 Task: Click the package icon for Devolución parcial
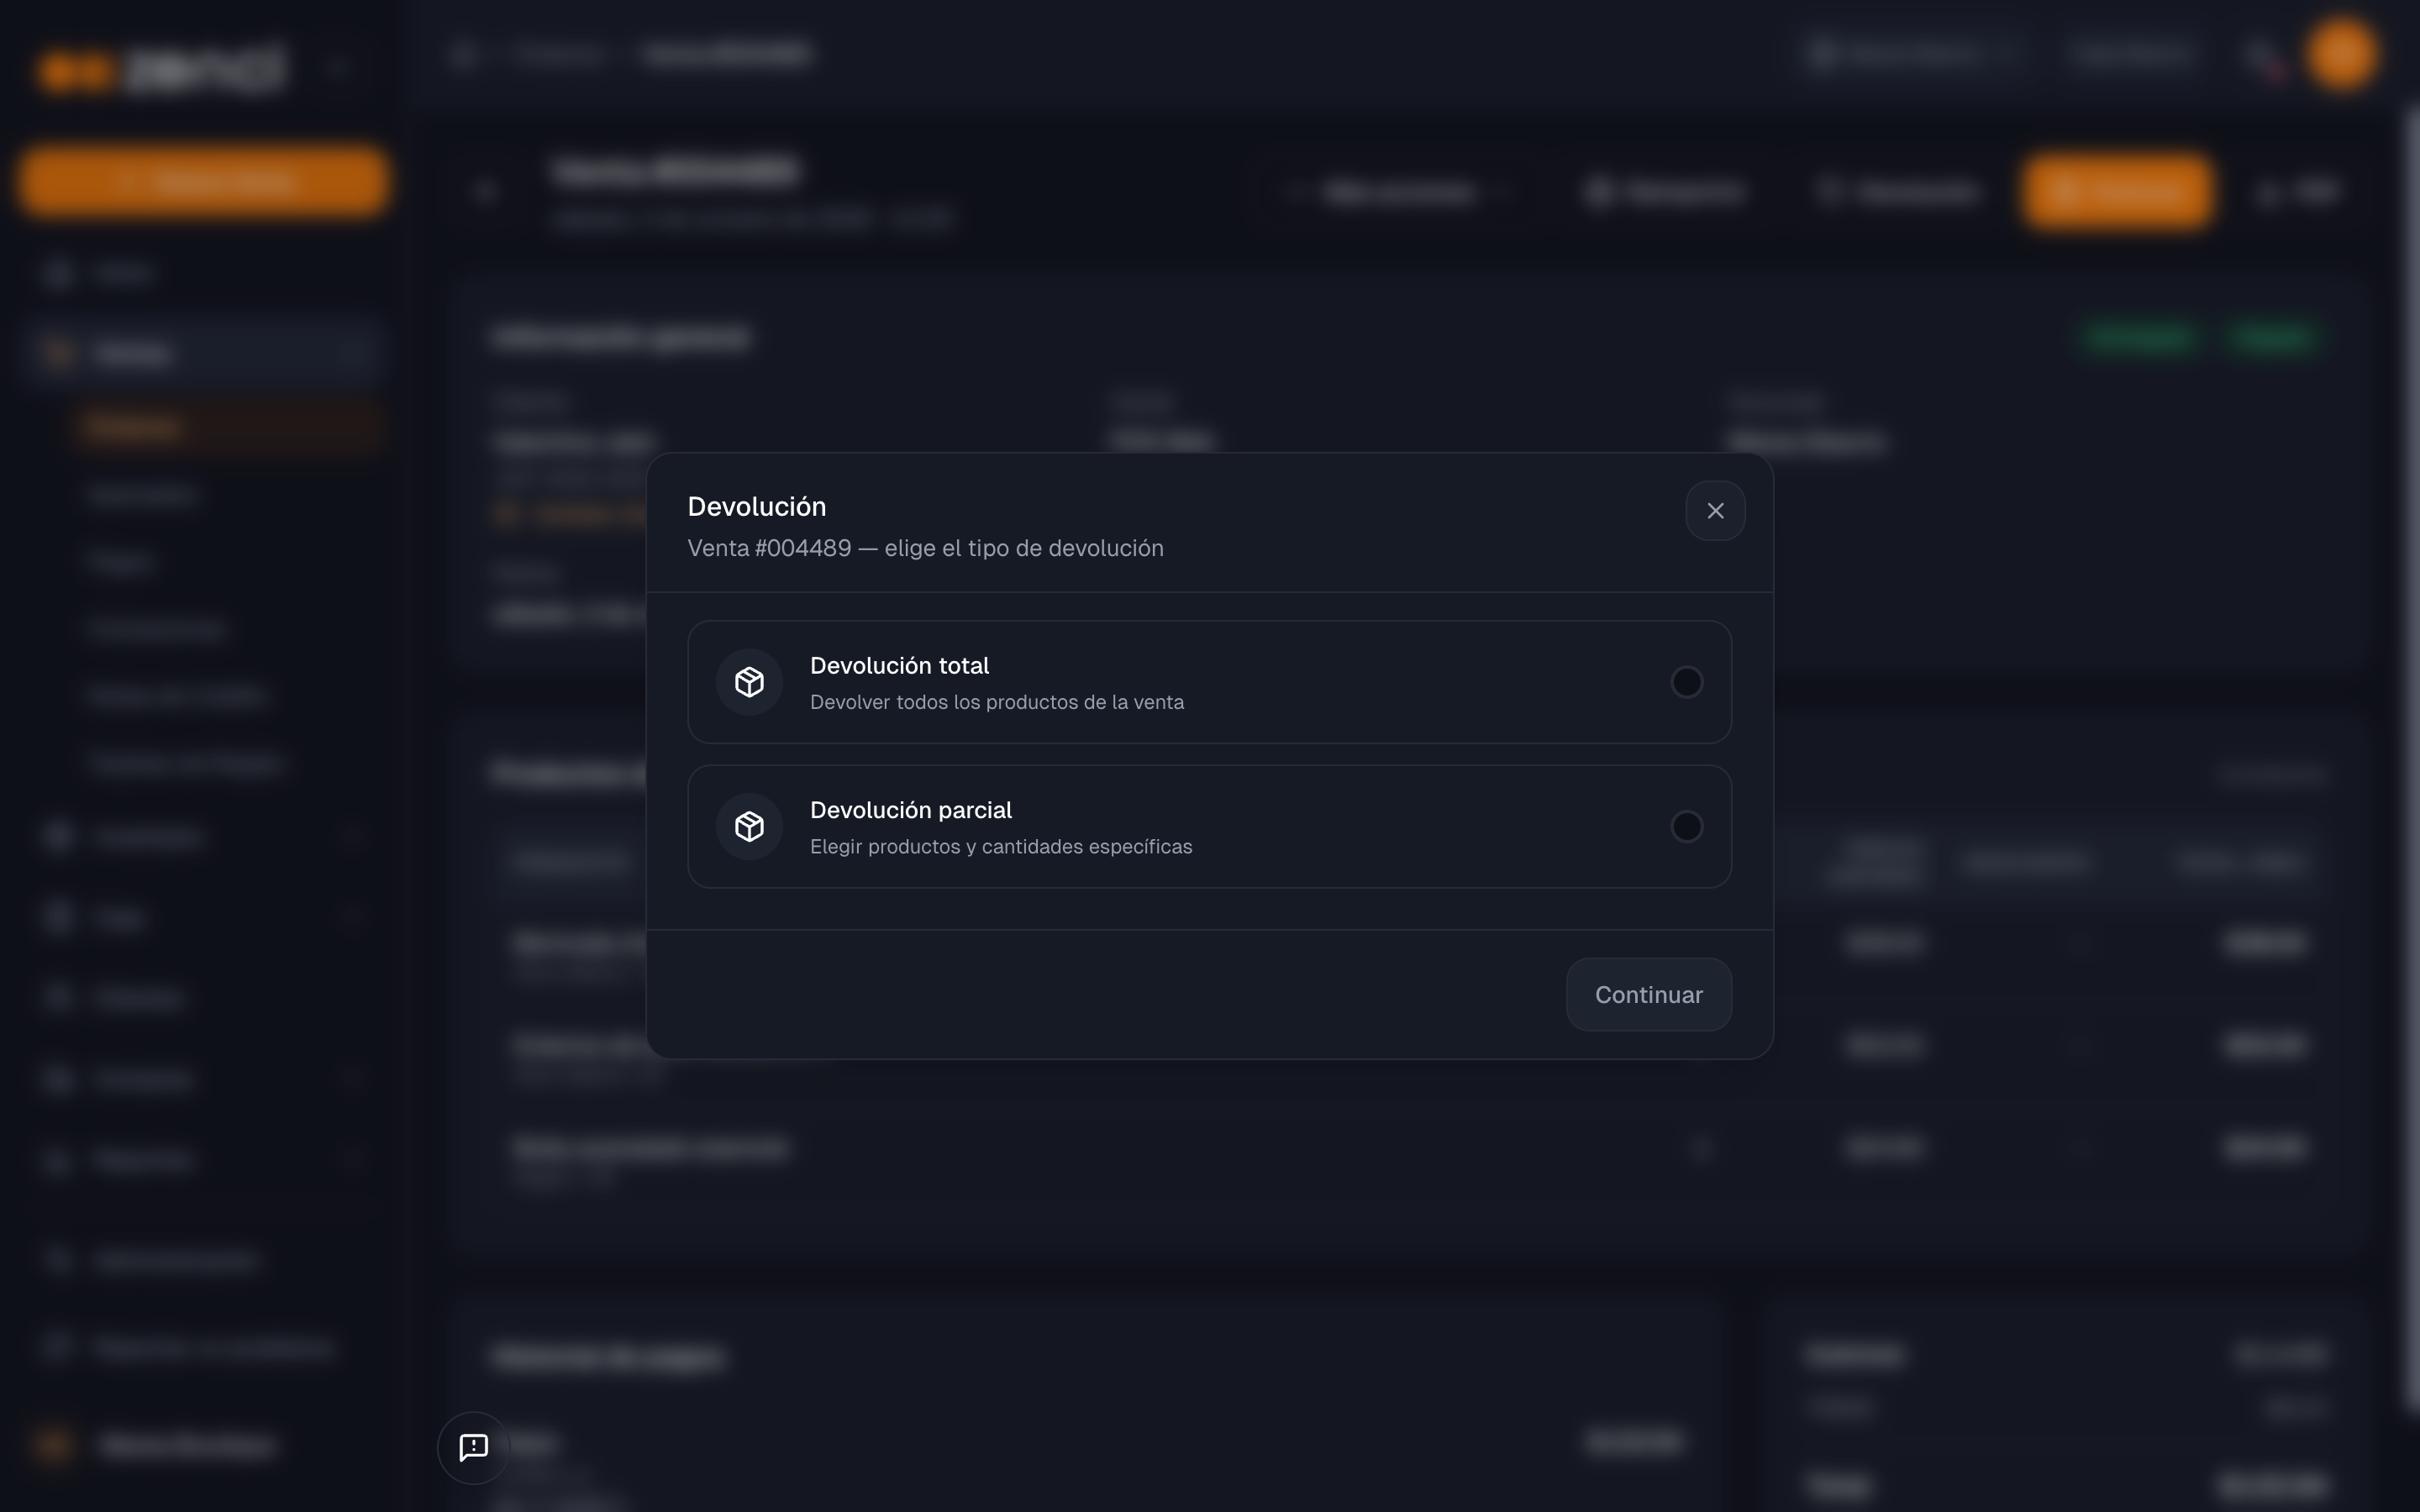(749, 826)
